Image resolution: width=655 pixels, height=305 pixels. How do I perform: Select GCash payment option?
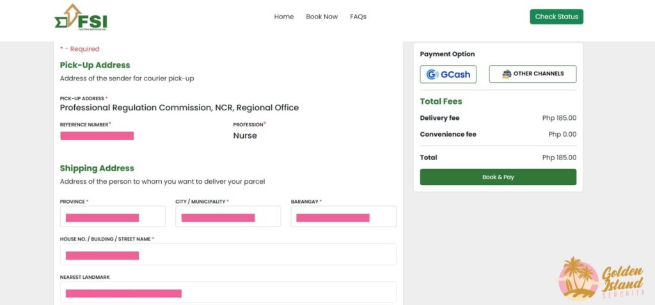coord(448,74)
